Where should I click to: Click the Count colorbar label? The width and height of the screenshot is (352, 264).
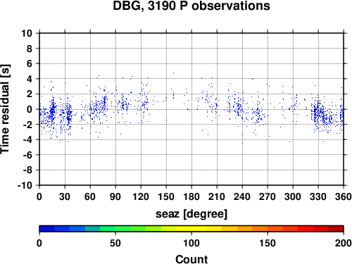[191, 259]
